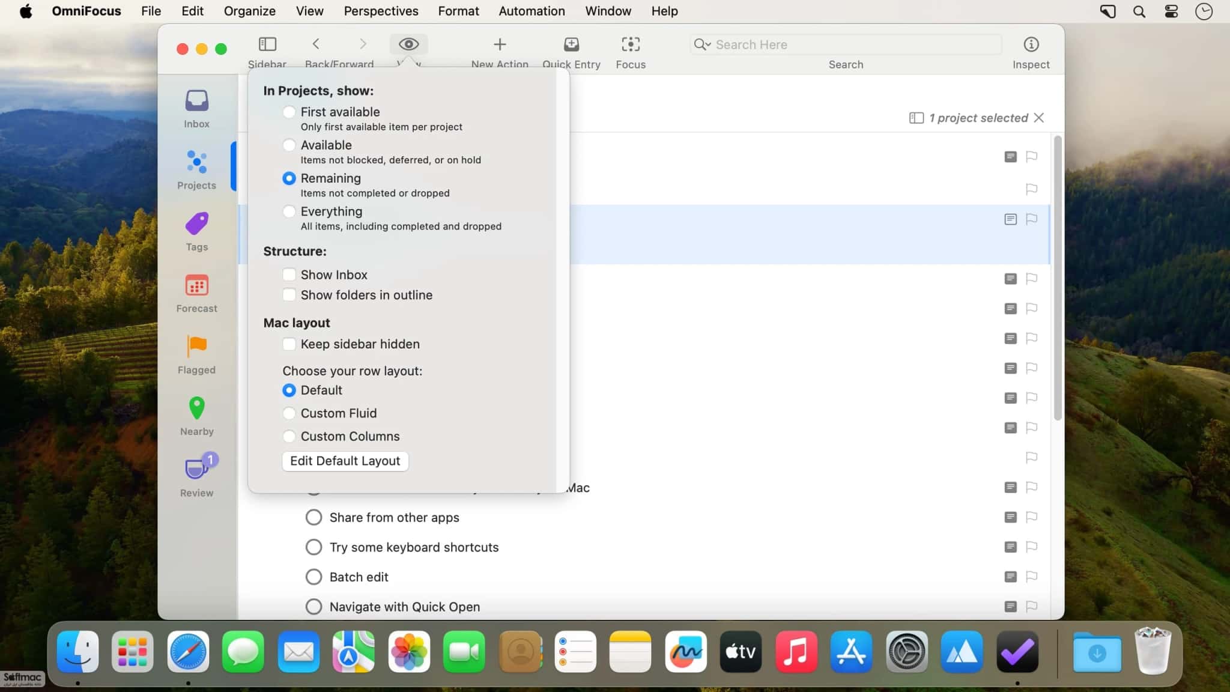
Task: Enable Show folders in outline
Action: coord(289,295)
